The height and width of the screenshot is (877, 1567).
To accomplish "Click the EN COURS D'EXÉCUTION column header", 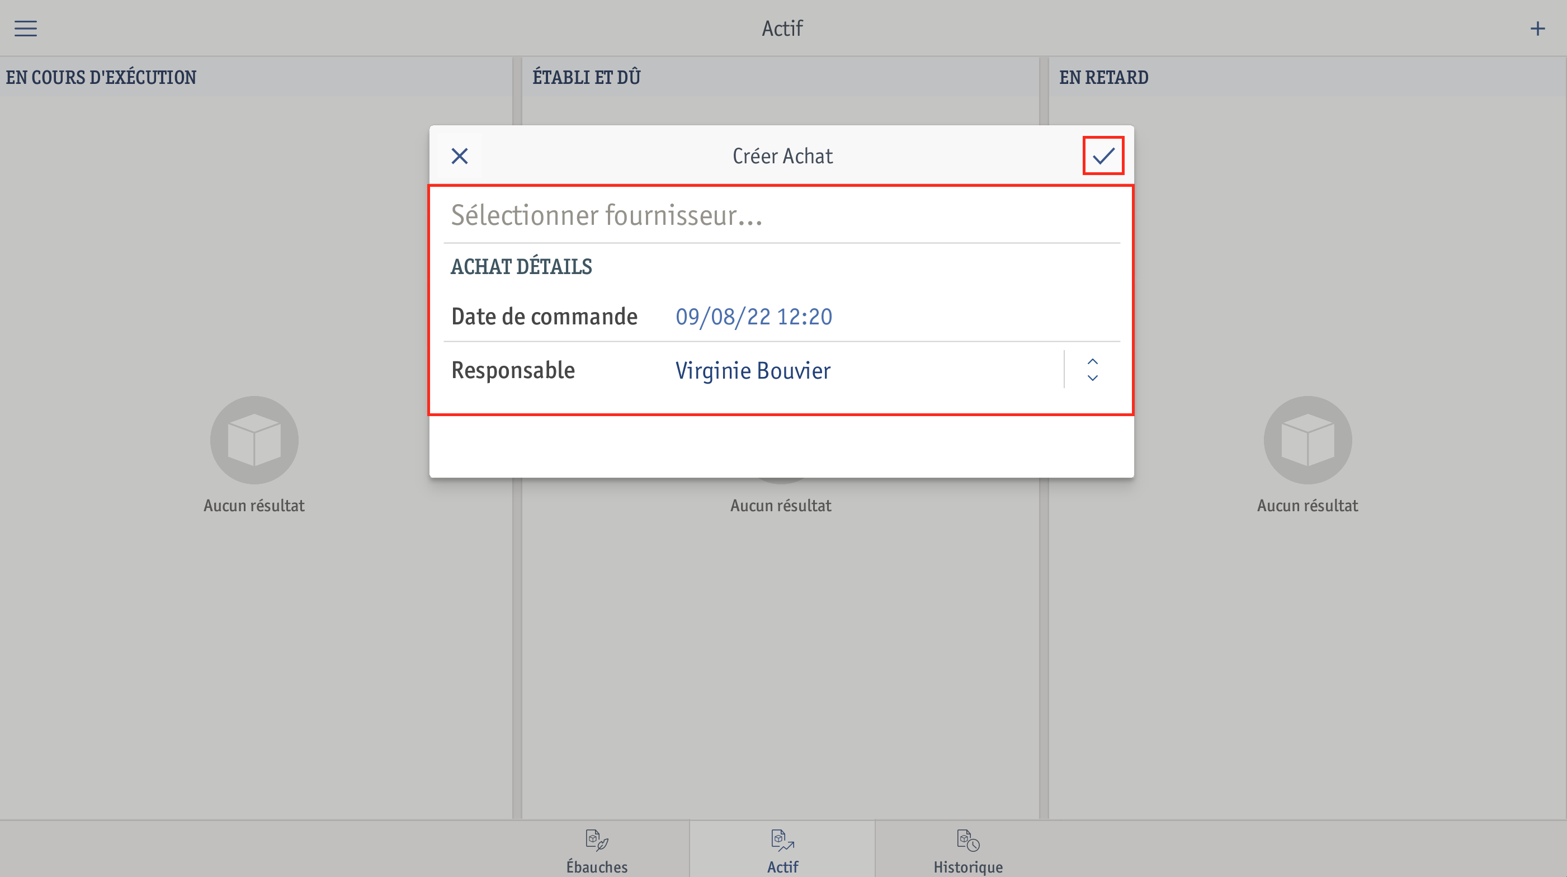I will [x=101, y=77].
